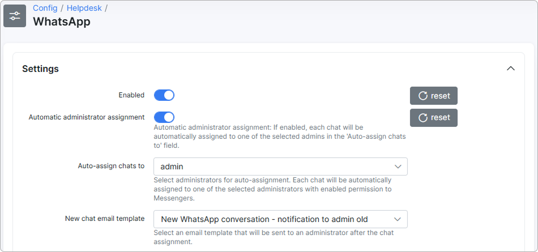
Task: Collapse the Settings panel using the chevron
Action: point(510,69)
